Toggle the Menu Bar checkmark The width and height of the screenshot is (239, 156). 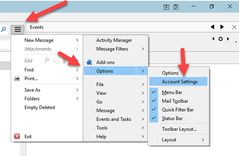(x=154, y=92)
